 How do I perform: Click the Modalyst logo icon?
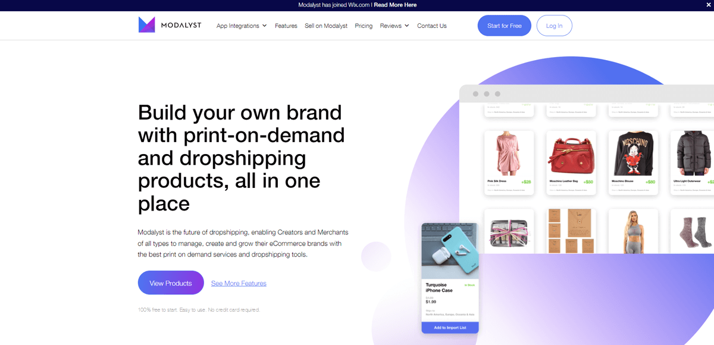[x=147, y=25]
